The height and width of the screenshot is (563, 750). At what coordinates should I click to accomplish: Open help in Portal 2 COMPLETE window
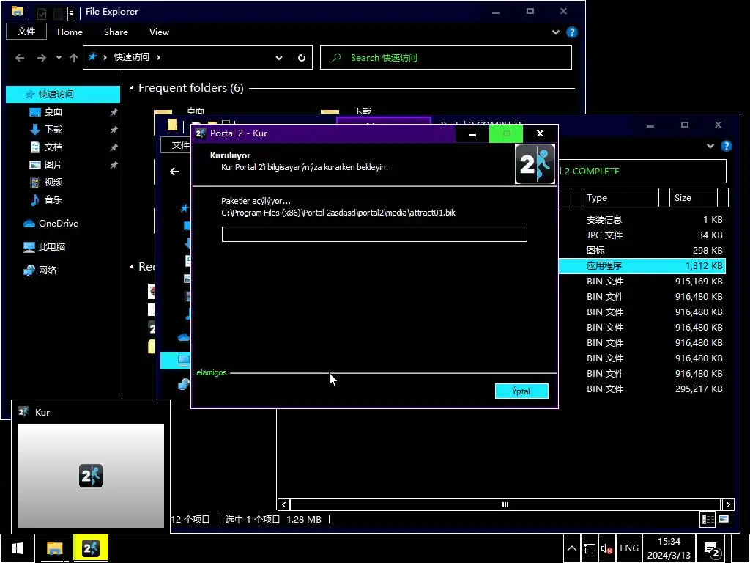[726, 146]
